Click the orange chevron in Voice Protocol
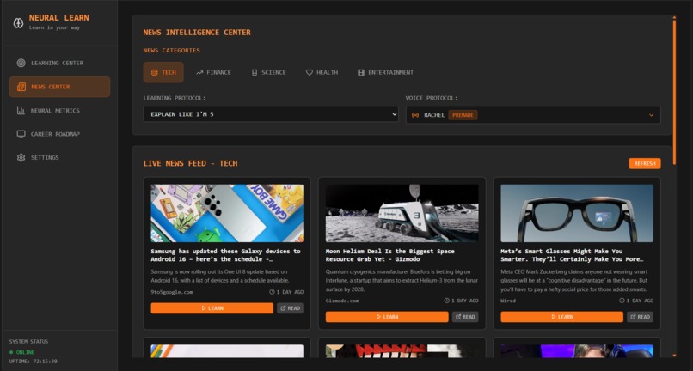The image size is (693, 371). point(651,115)
